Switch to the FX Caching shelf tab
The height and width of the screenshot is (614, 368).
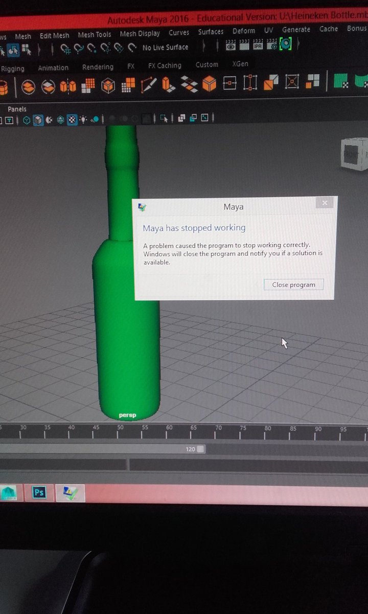coord(165,65)
